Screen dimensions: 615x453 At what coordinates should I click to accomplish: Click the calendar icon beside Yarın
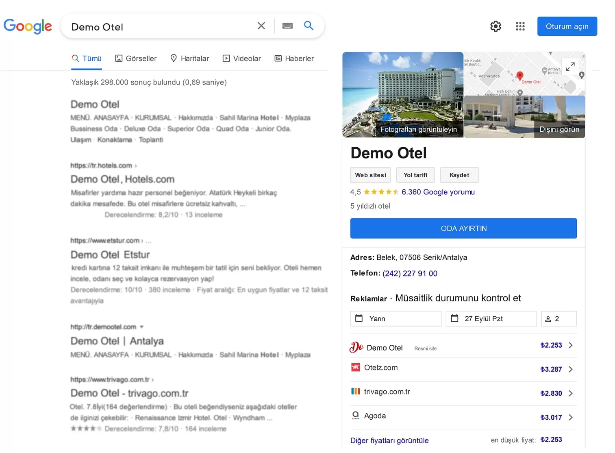359,318
